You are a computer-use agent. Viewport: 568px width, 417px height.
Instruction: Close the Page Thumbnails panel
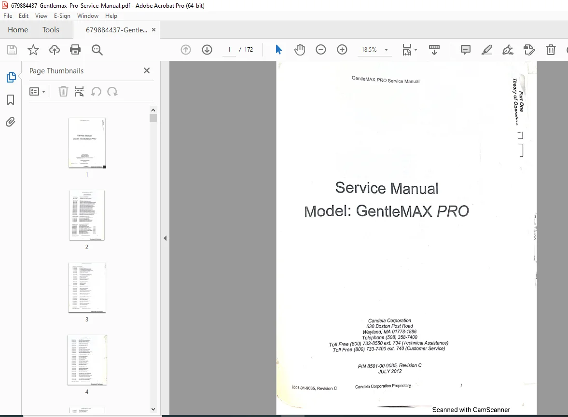(146, 70)
